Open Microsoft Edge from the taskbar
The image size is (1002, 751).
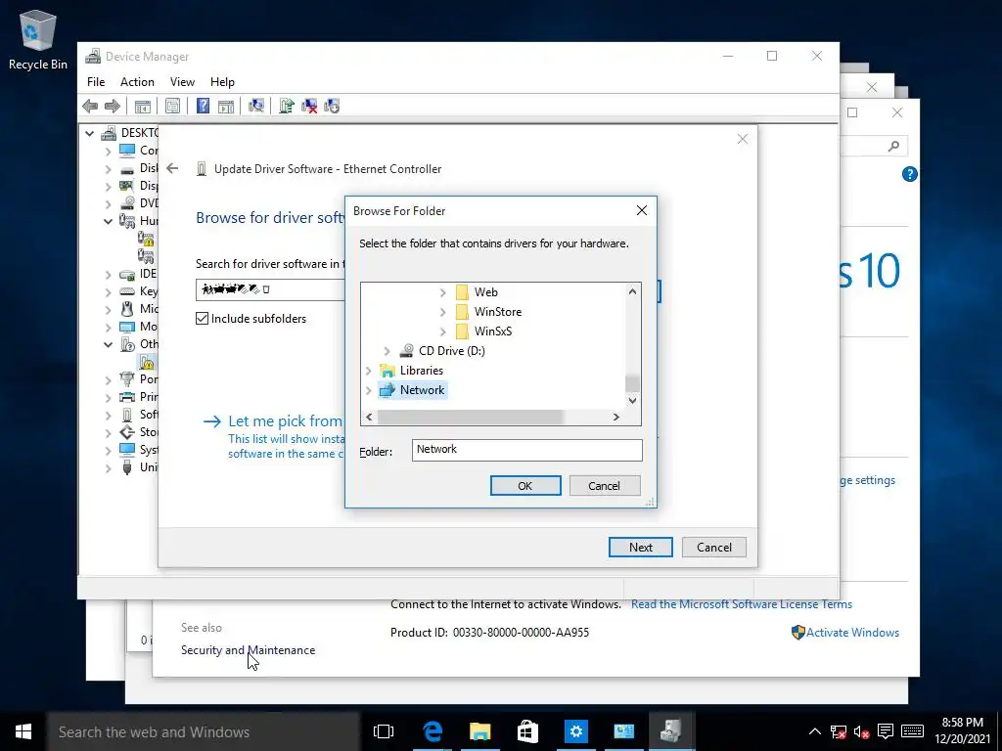[433, 731]
